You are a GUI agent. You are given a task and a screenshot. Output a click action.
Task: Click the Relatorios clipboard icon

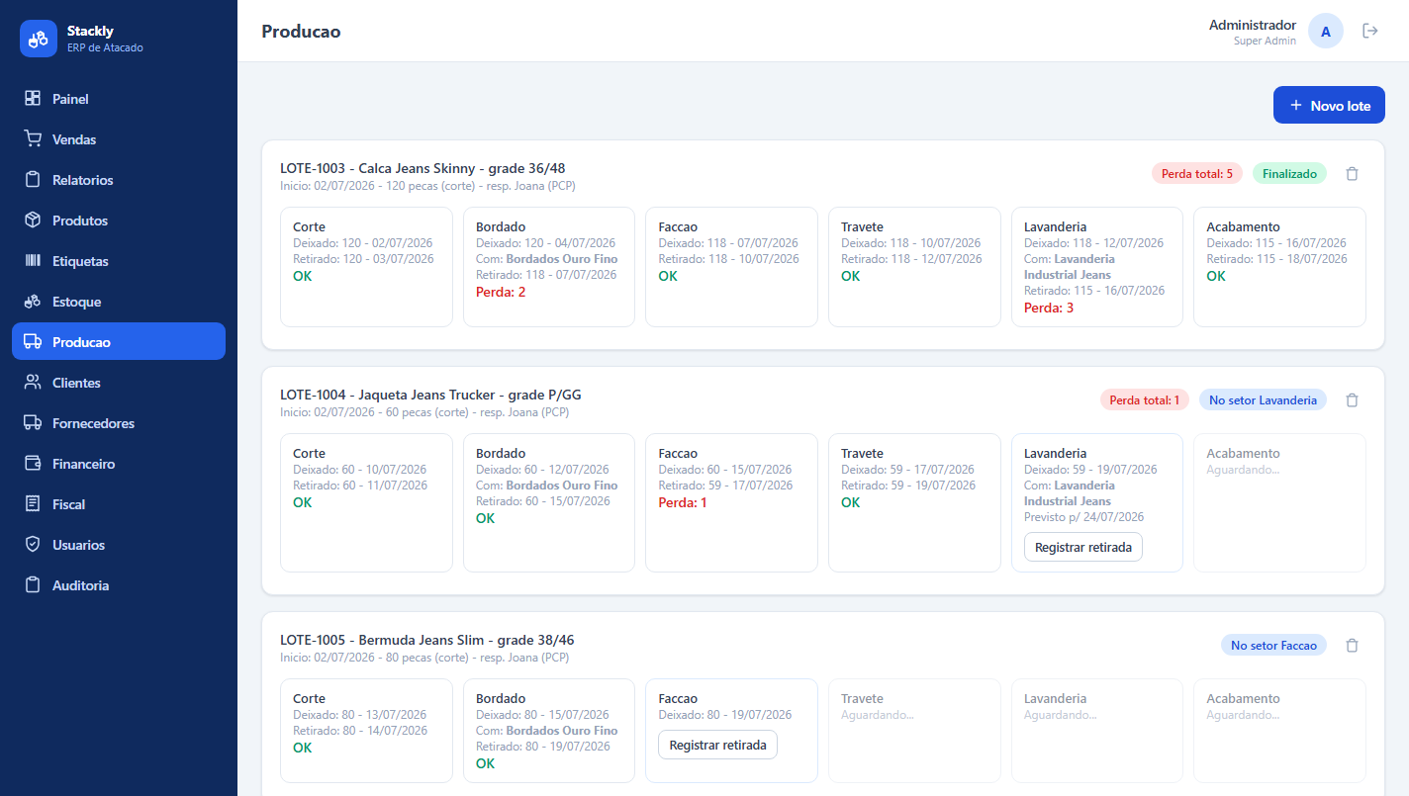pos(33,180)
